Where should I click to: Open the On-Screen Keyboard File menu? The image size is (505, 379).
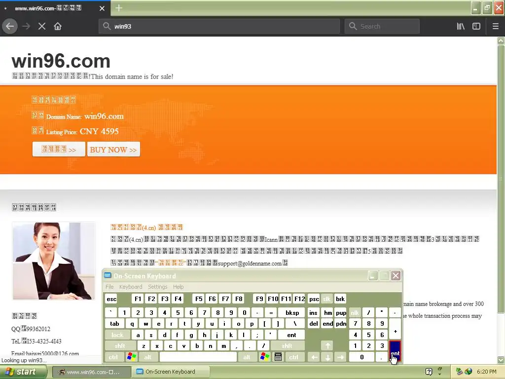click(109, 287)
